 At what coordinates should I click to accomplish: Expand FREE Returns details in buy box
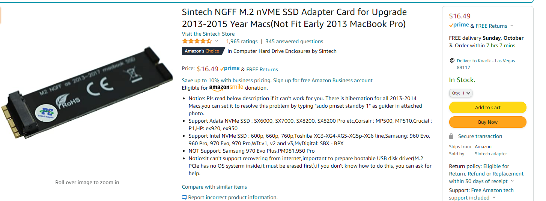[x=511, y=26]
